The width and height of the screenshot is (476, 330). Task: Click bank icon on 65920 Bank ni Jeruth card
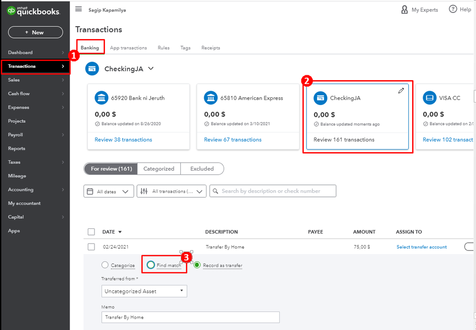[102, 98]
